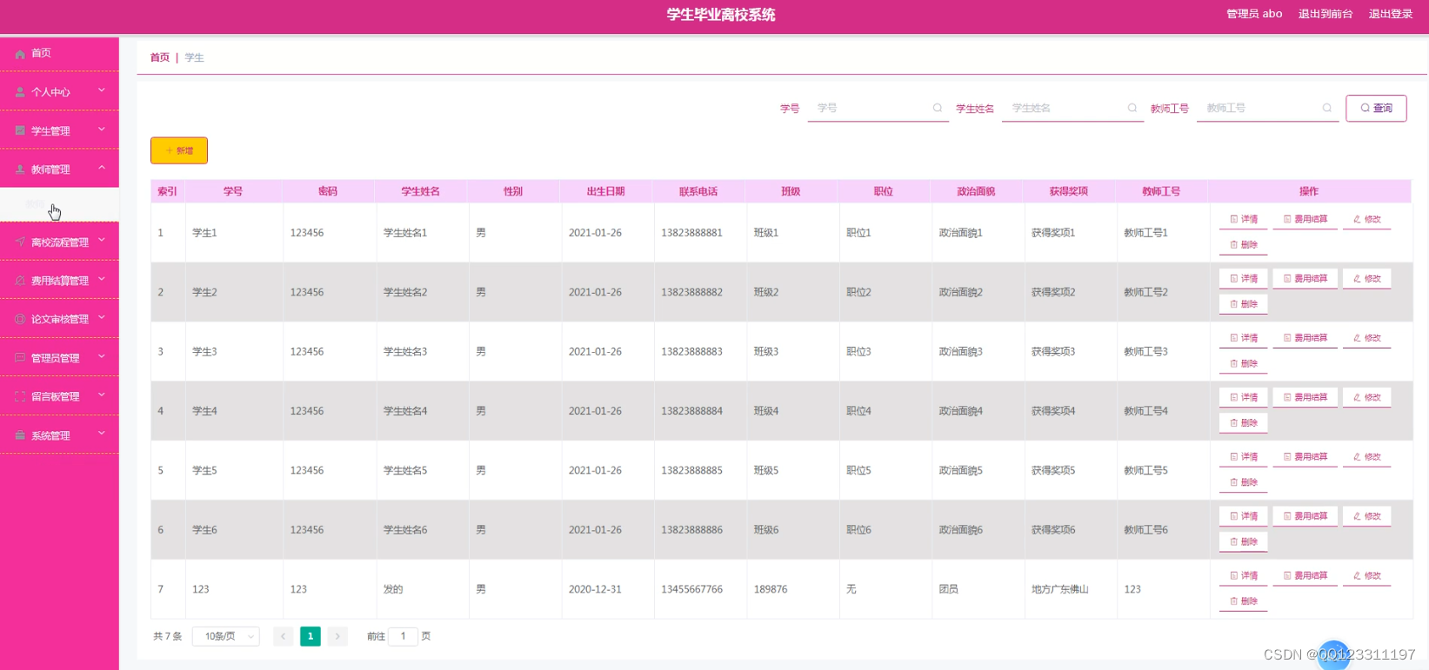The width and height of the screenshot is (1429, 670).
Task: Click the 查询 search button
Action: 1376,108
